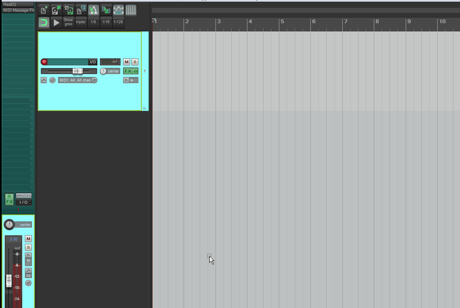
Task: Click mixer volume 0.00 readout
Action: point(14,239)
